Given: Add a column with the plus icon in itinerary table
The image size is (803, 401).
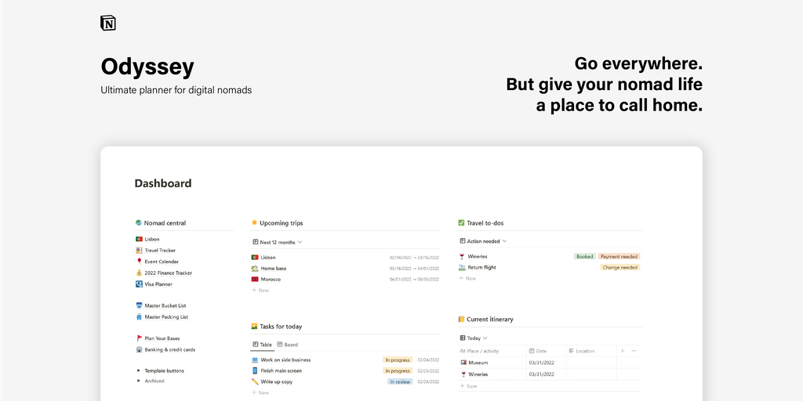Looking at the screenshot, I should click(x=623, y=351).
